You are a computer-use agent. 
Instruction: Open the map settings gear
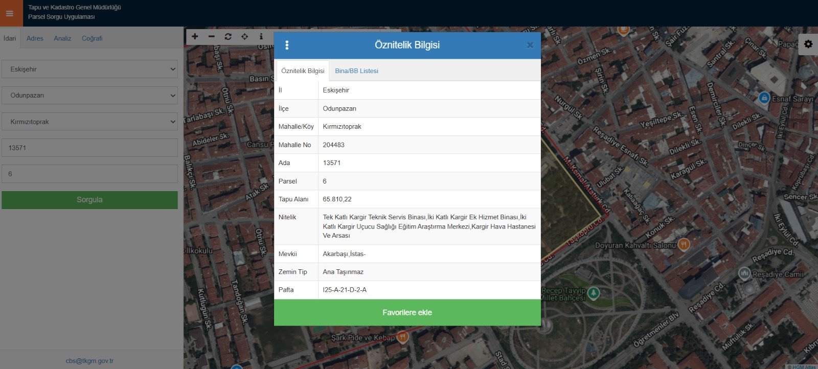808,44
